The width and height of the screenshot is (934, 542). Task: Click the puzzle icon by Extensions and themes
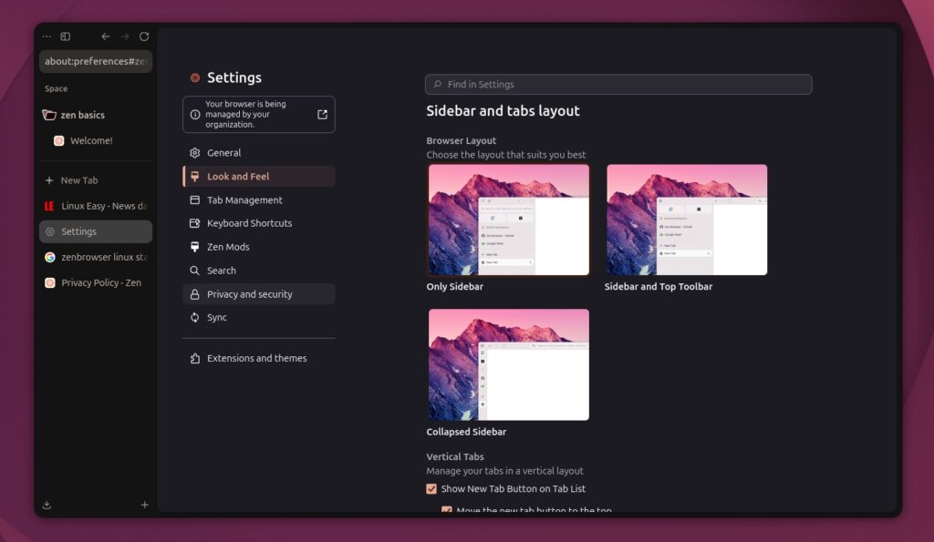click(195, 358)
